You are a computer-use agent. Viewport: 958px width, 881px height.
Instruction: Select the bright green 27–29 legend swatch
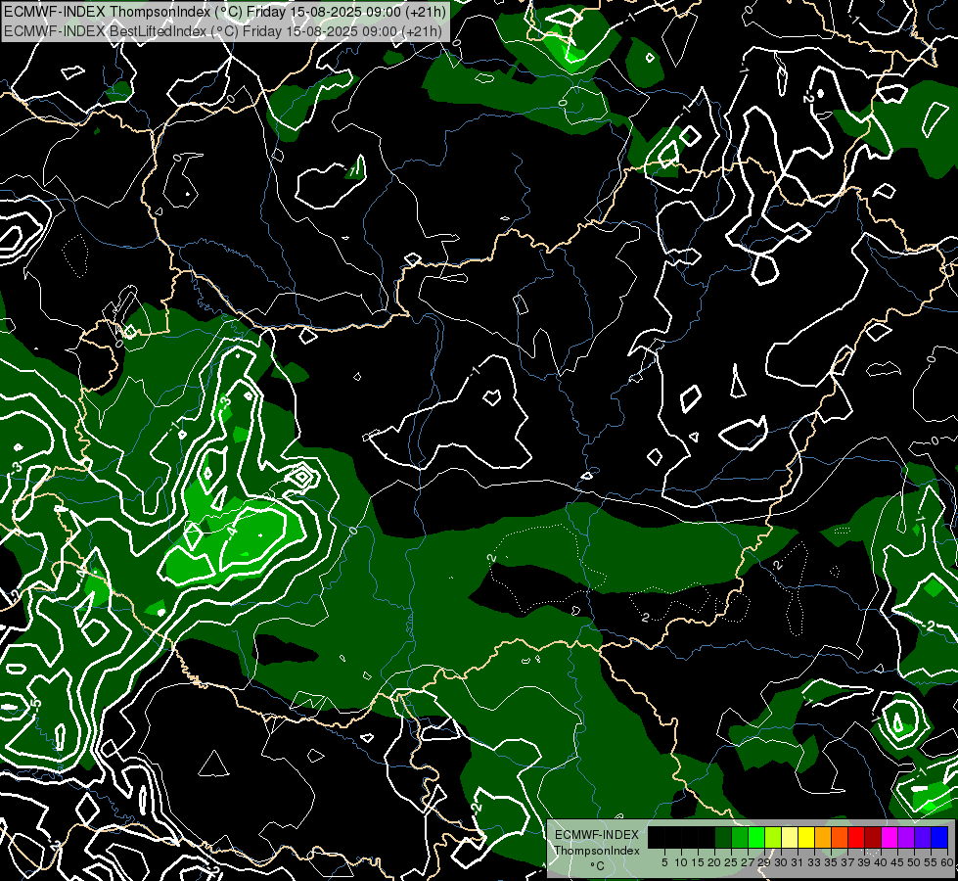[x=756, y=837]
